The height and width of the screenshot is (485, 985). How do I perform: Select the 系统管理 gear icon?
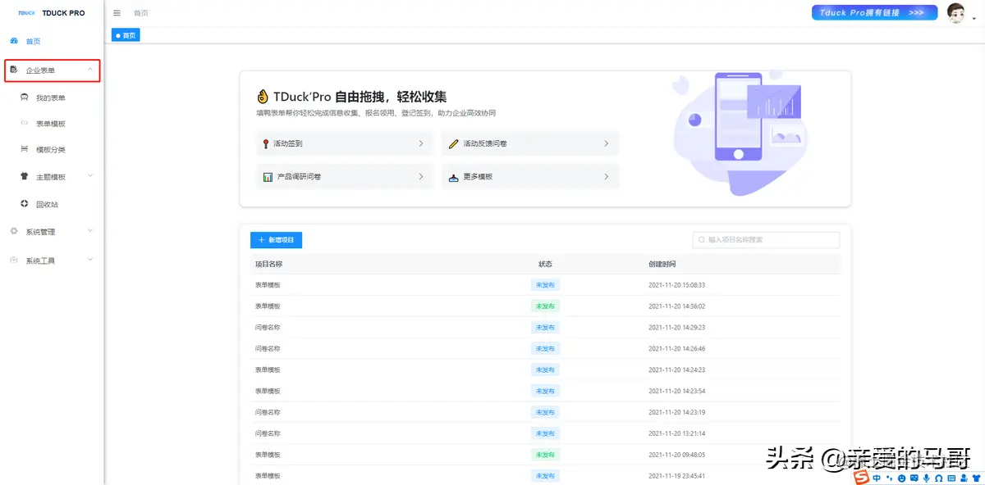[14, 230]
